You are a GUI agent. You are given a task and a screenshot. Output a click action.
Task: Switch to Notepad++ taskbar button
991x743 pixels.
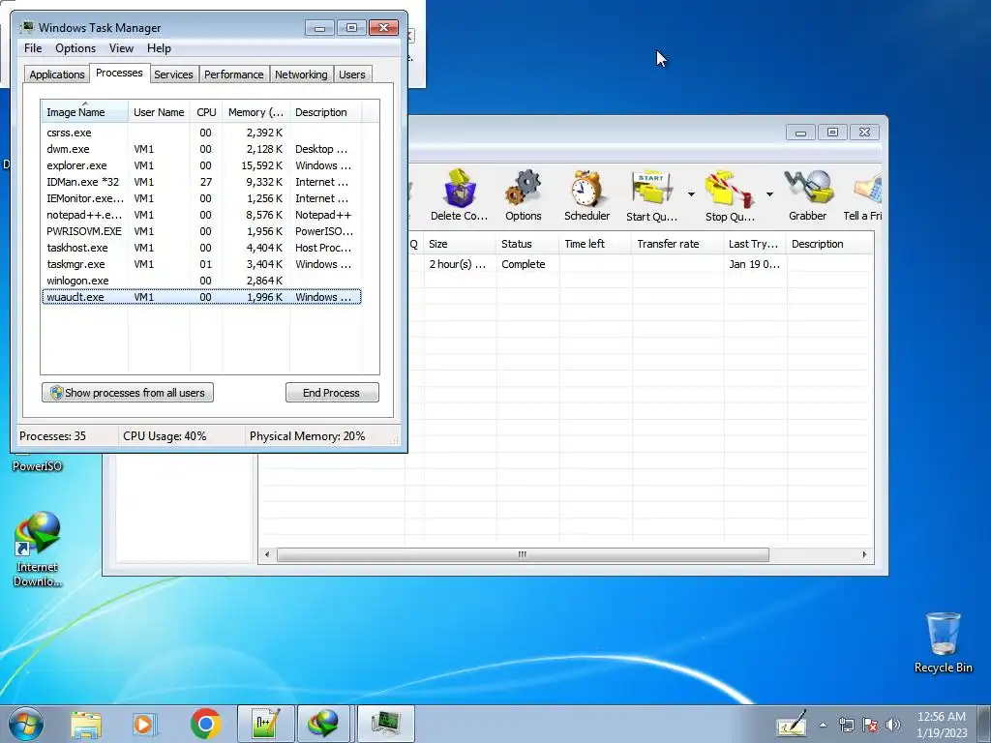[x=265, y=724]
